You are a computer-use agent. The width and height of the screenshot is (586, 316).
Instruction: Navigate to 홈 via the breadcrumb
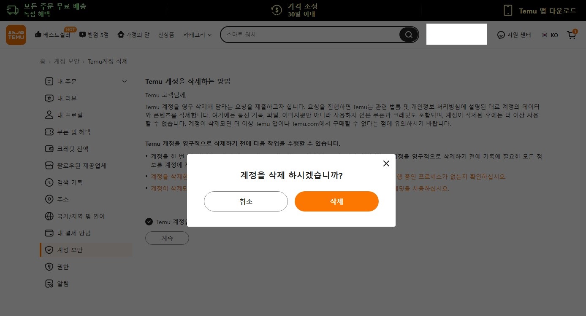(x=43, y=61)
